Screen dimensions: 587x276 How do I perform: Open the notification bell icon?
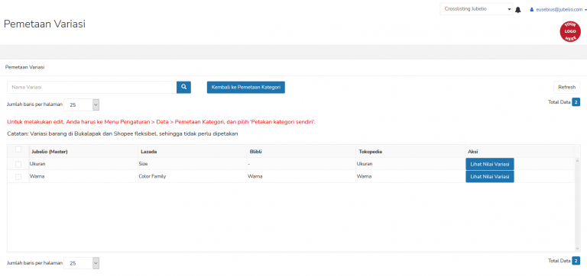517,10
